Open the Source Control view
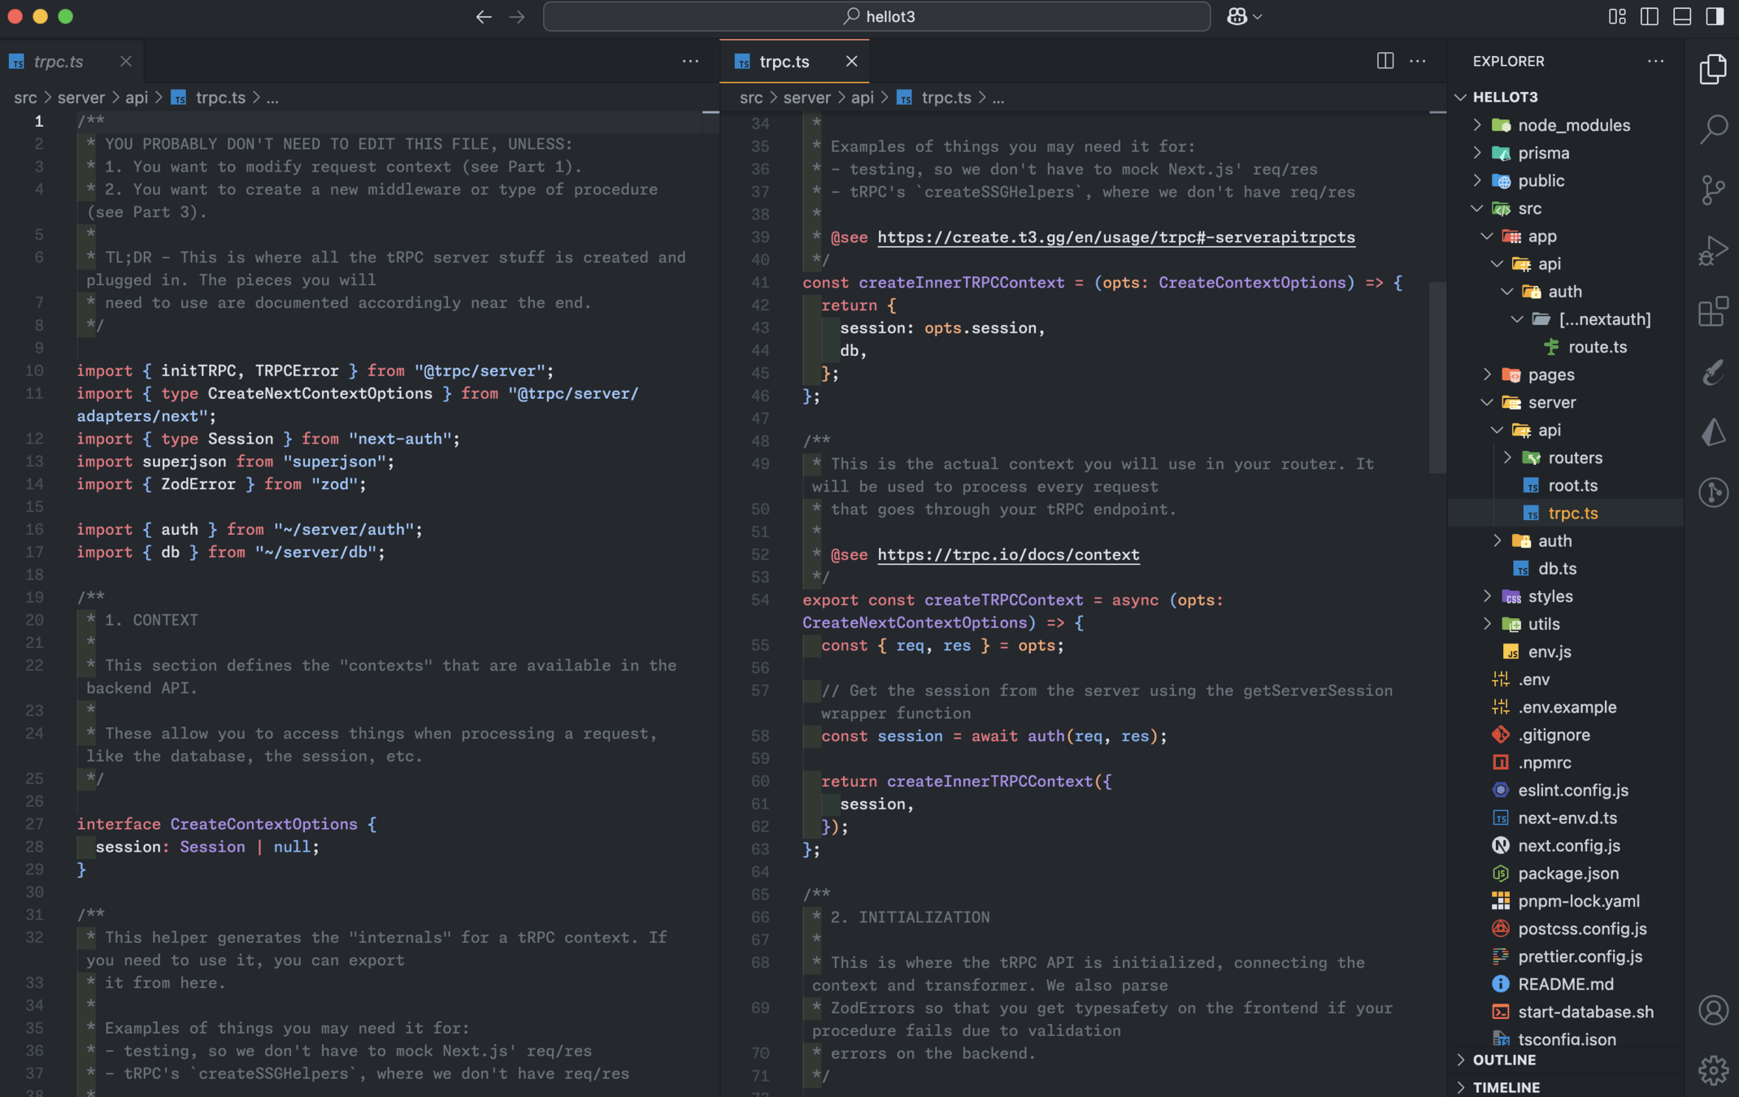1739x1097 pixels. tap(1713, 189)
